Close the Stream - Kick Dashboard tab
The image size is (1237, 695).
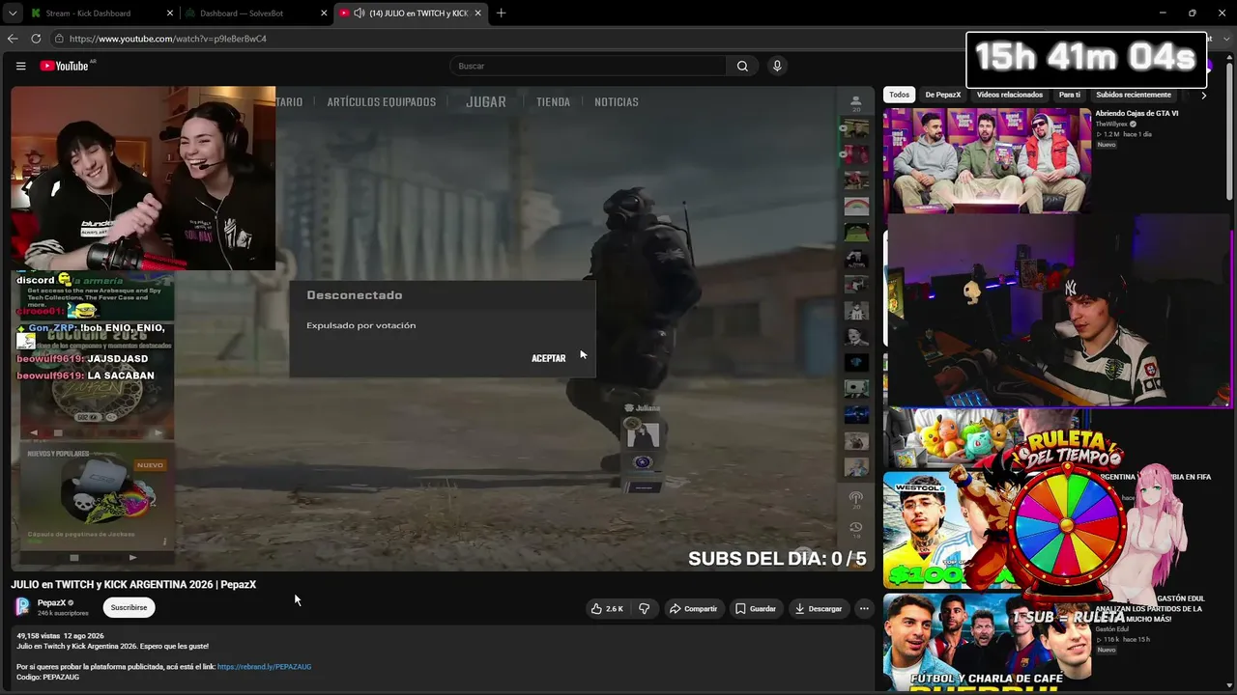(170, 14)
